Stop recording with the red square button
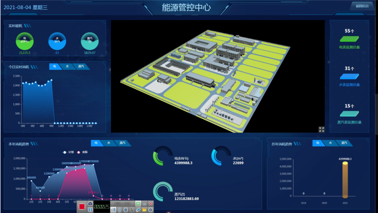378x213 pixels. click(82, 206)
